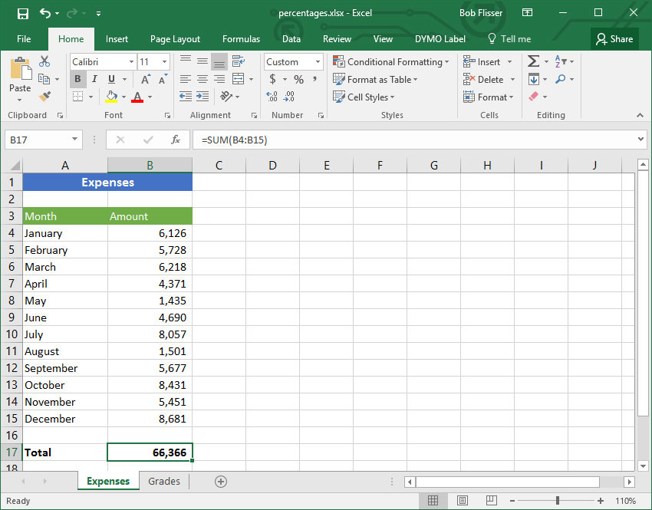
Task: Toggle Underline formatting
Action: [x=111, y=79]
